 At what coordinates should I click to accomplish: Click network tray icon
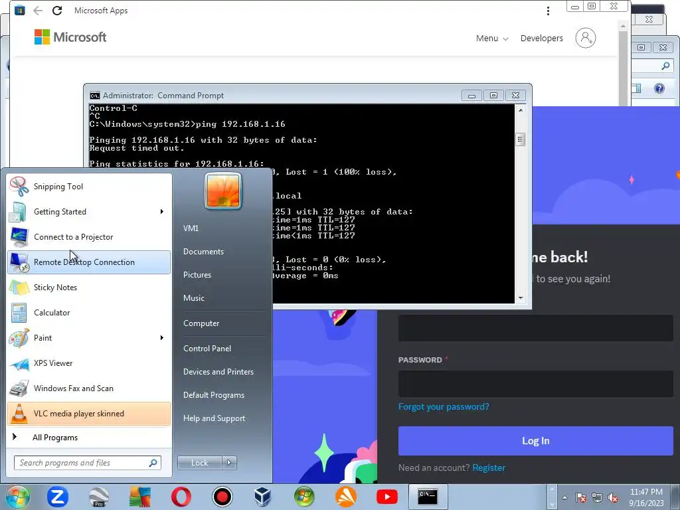coord(597,498)
